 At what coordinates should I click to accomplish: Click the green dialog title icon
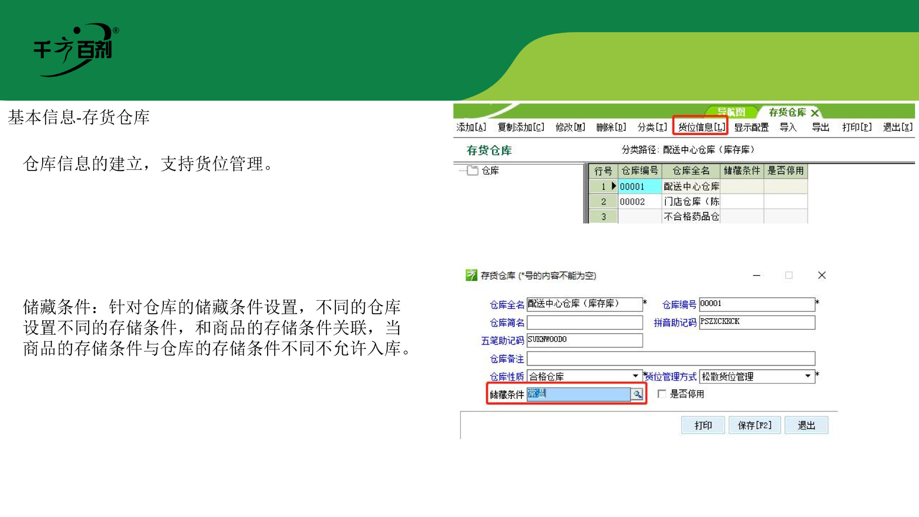471,275
